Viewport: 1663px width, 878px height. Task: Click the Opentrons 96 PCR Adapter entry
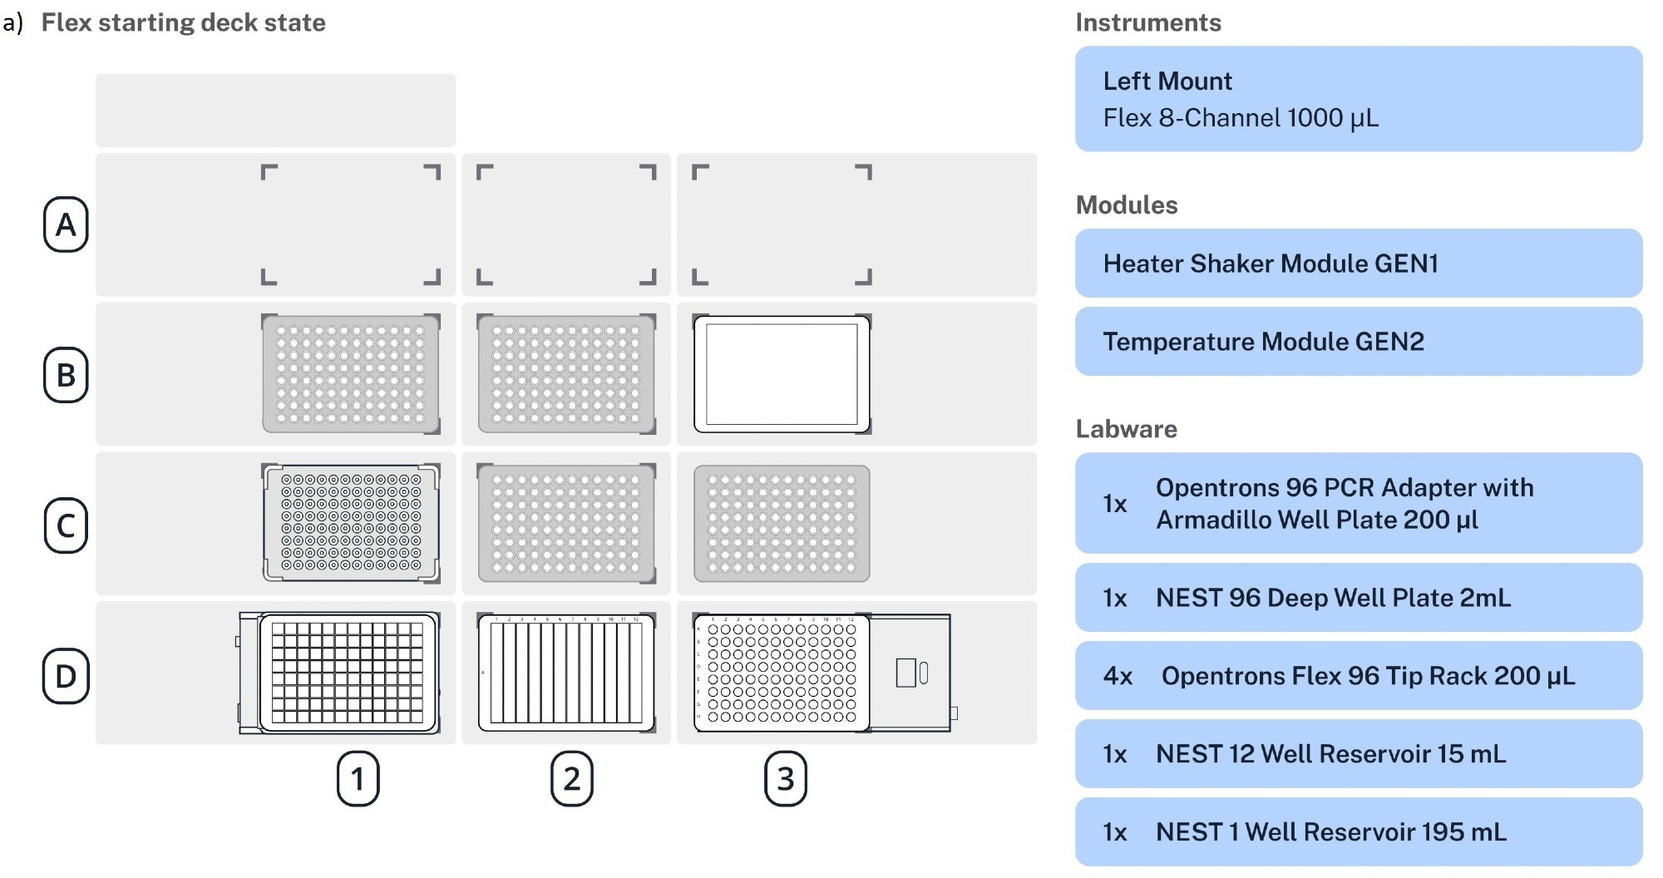pos(1358,503)
